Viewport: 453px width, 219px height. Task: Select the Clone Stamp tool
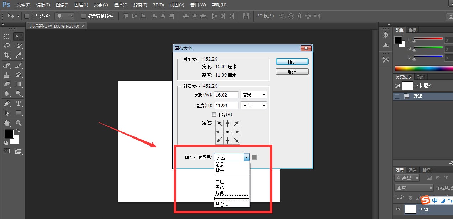click(x=7, y=75)
